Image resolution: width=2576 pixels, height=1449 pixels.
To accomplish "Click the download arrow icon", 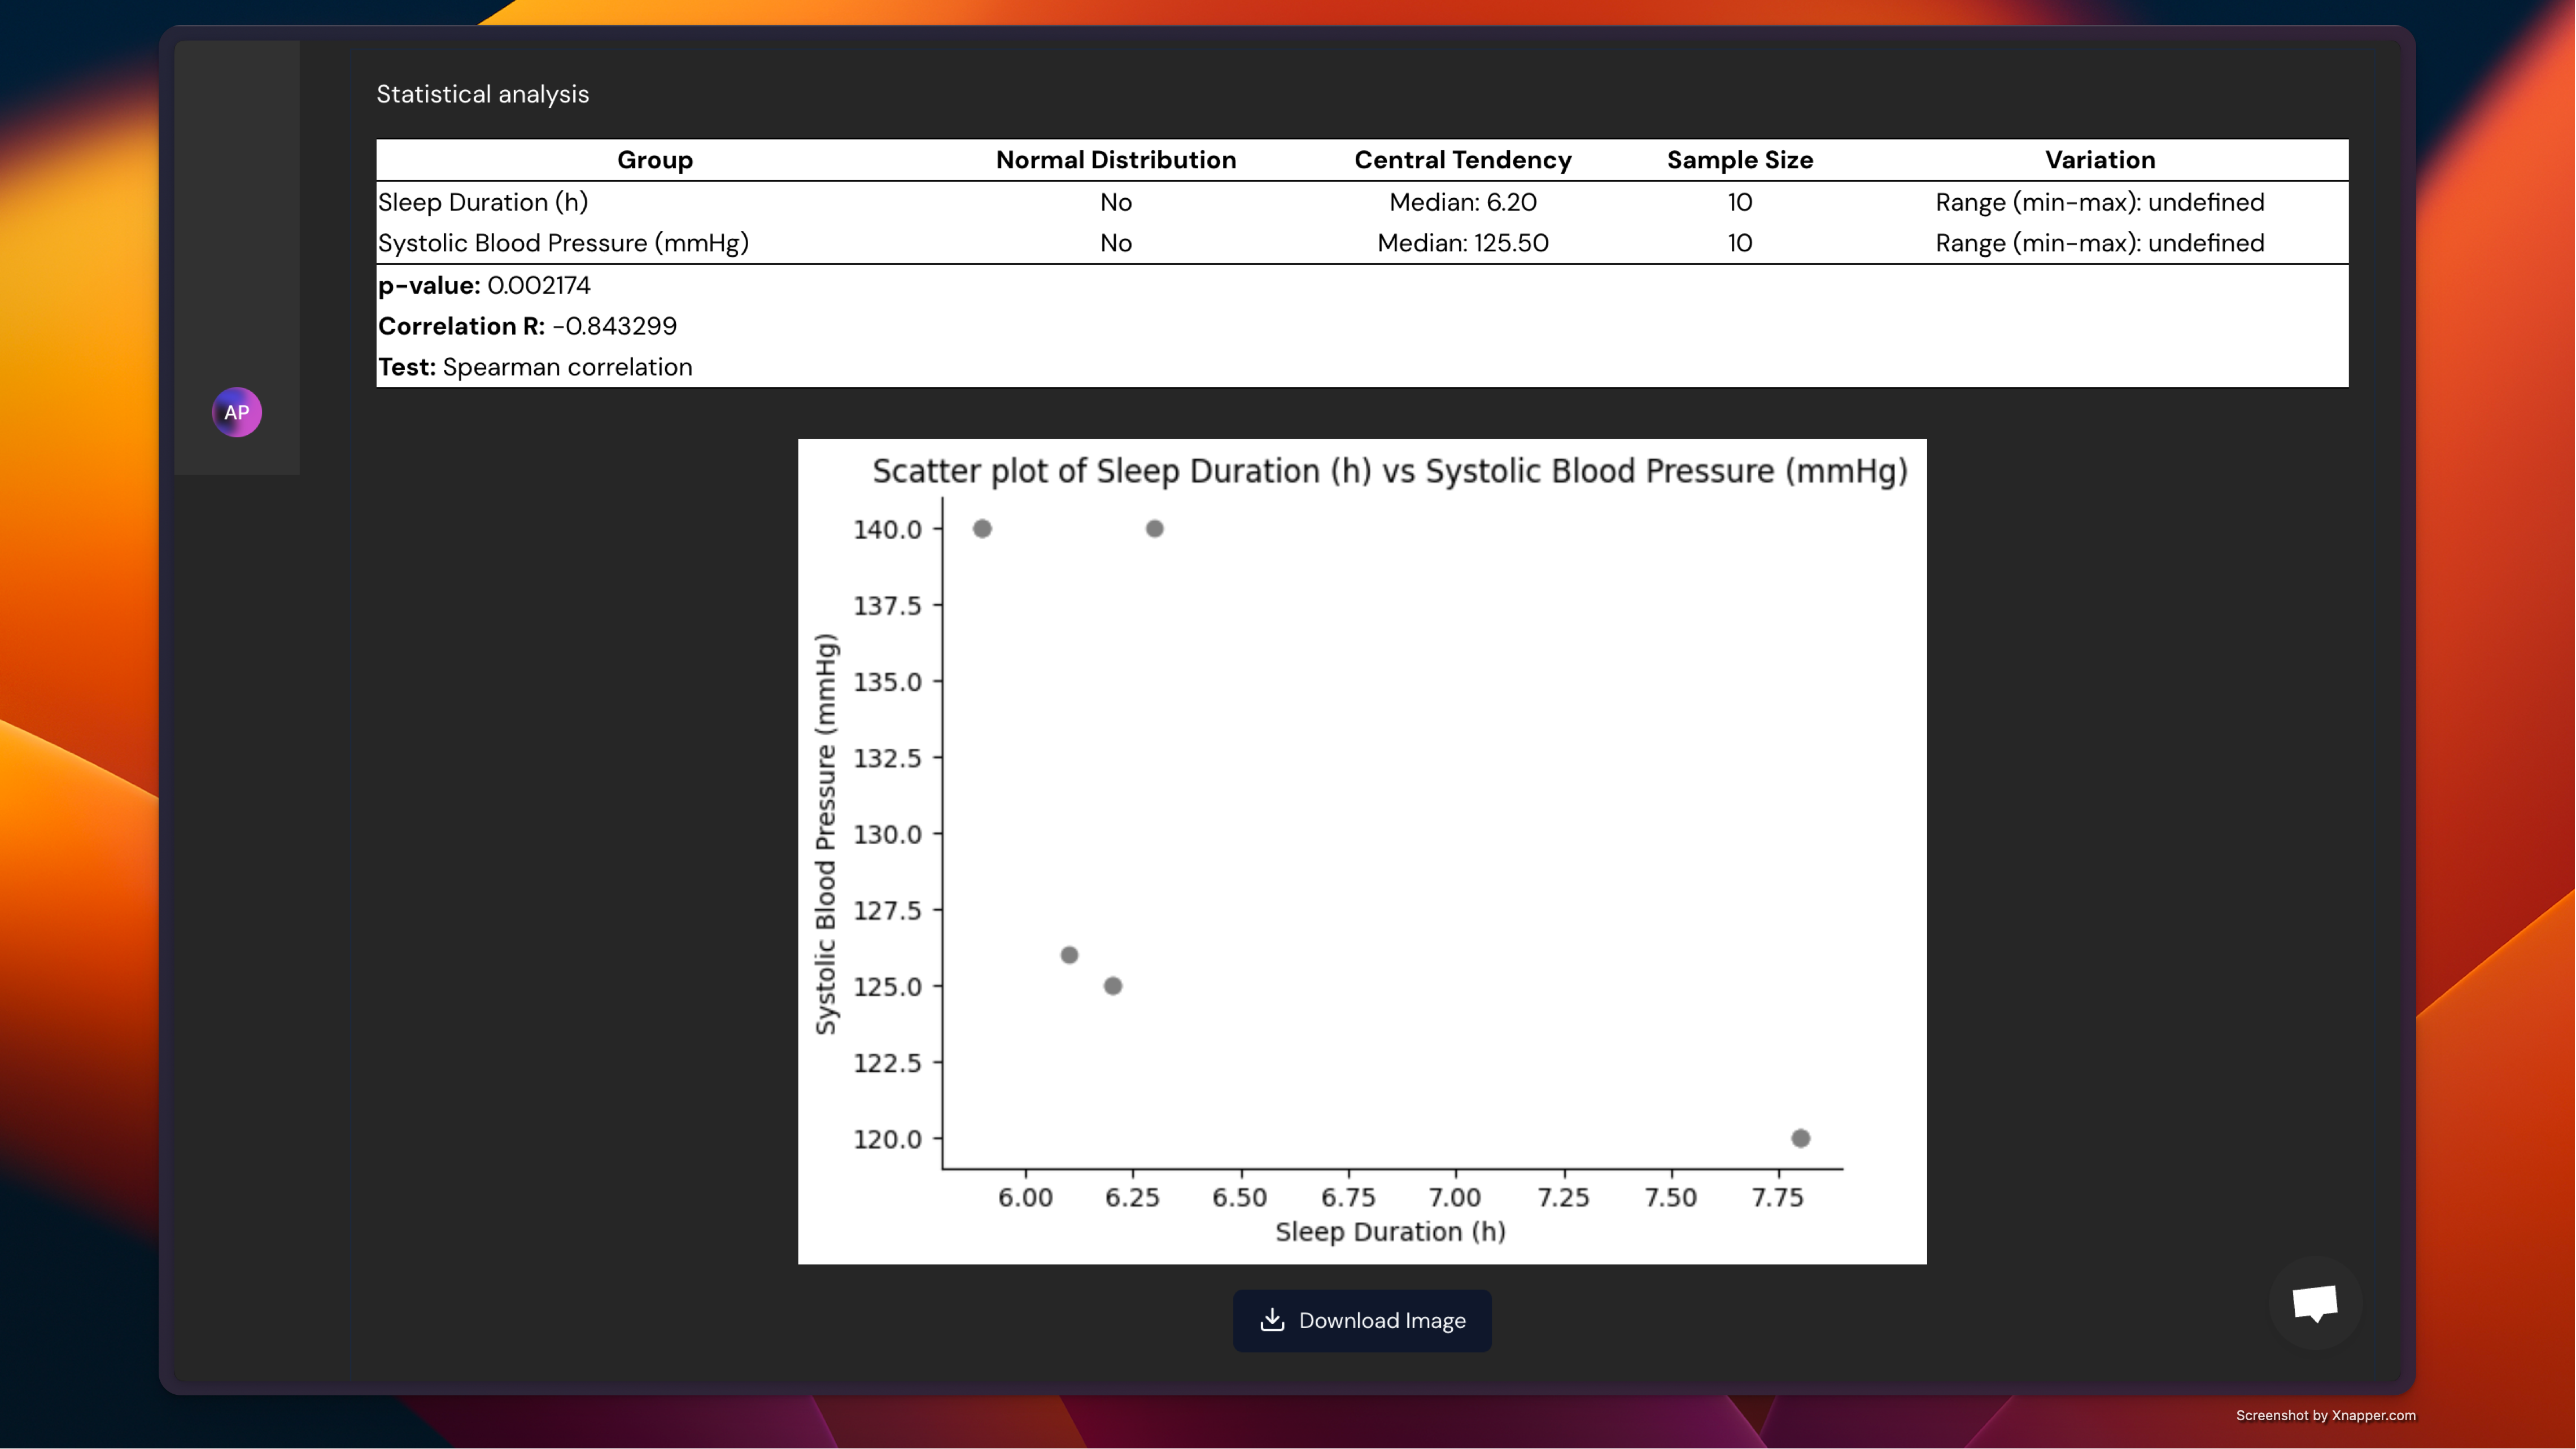I will pyautogui.click(x=1272, y=1320).
